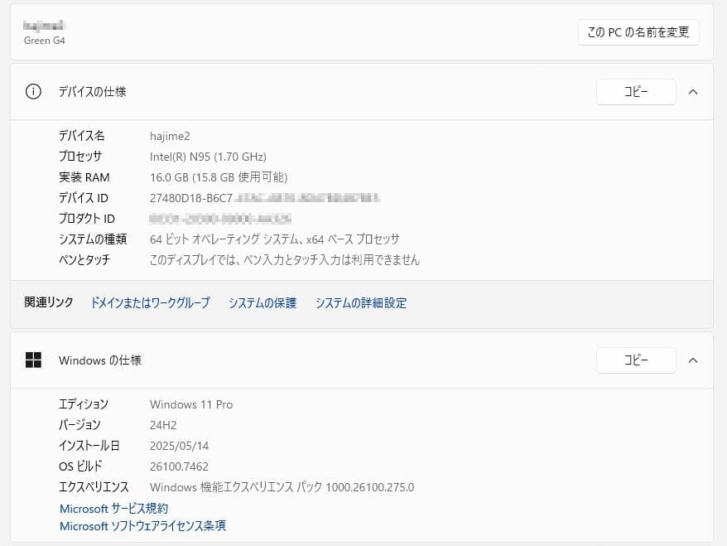Click この PC の名前を変更 button
727x546 pixels.
(x=638, y=32)
